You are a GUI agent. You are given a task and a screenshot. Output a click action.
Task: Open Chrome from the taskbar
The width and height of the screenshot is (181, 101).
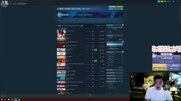coord(19,99)
